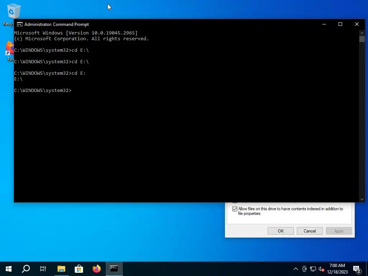Viewport: 368px width, 276px height.
Task: Click the scrollbar up arrow in Command Prompt
Action: 362,33
